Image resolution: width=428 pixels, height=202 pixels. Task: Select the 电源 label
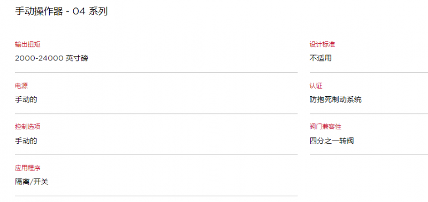click(21, 86)
